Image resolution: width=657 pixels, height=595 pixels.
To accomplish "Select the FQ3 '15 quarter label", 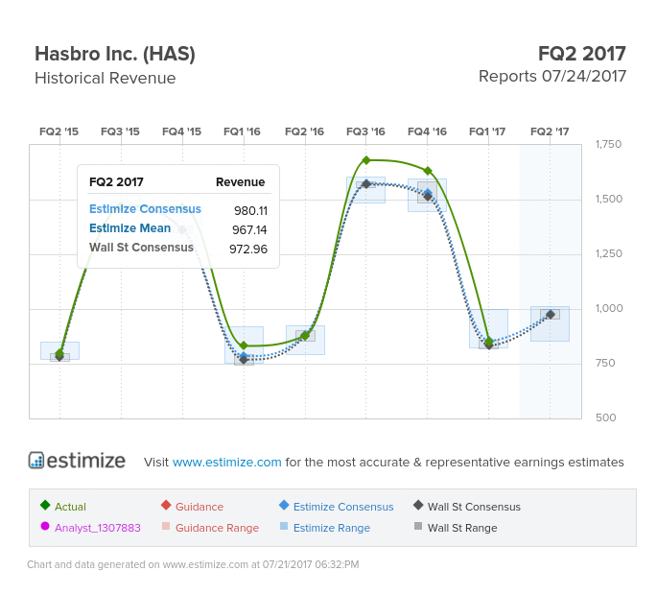I will (x=120, y=131).
